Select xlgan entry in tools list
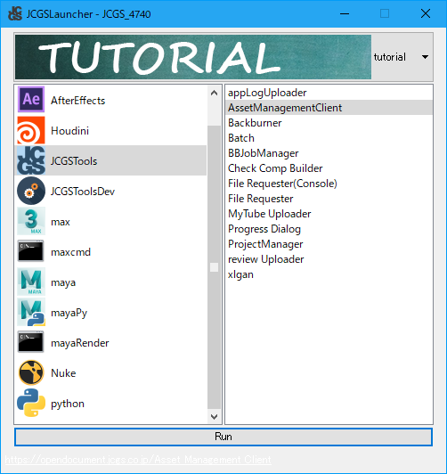447x474 pixels. point(329,274)
